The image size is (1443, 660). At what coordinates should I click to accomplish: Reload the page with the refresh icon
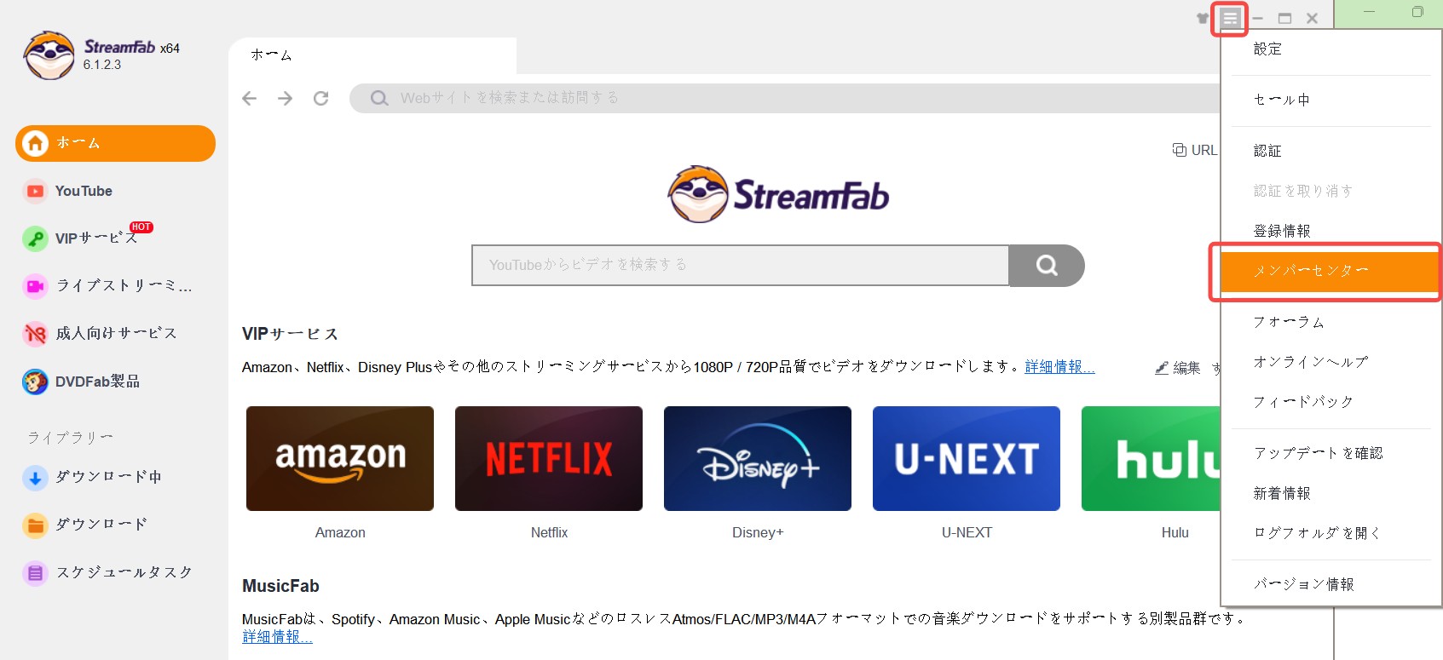click(321, 99)
